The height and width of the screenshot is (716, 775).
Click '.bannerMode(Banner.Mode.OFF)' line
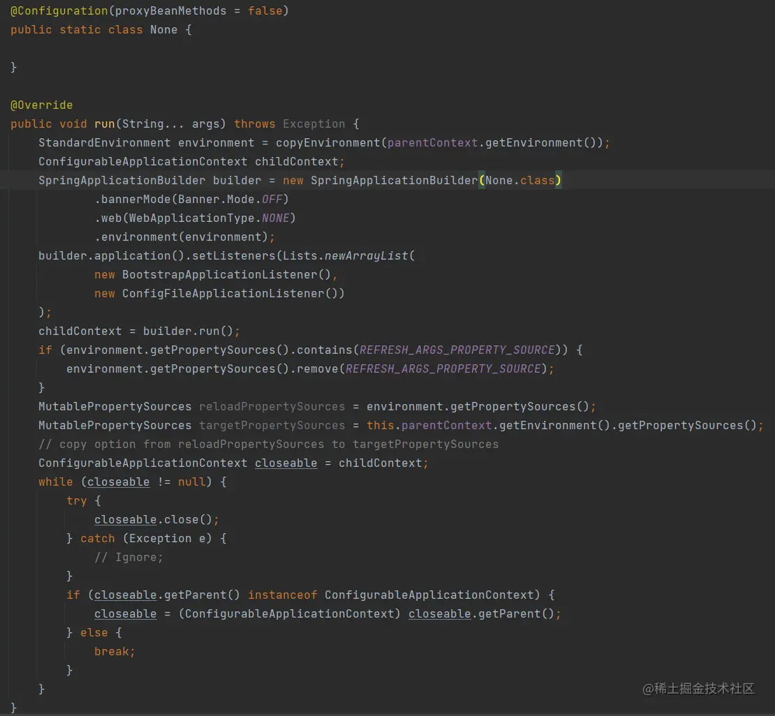click(191, 199)
